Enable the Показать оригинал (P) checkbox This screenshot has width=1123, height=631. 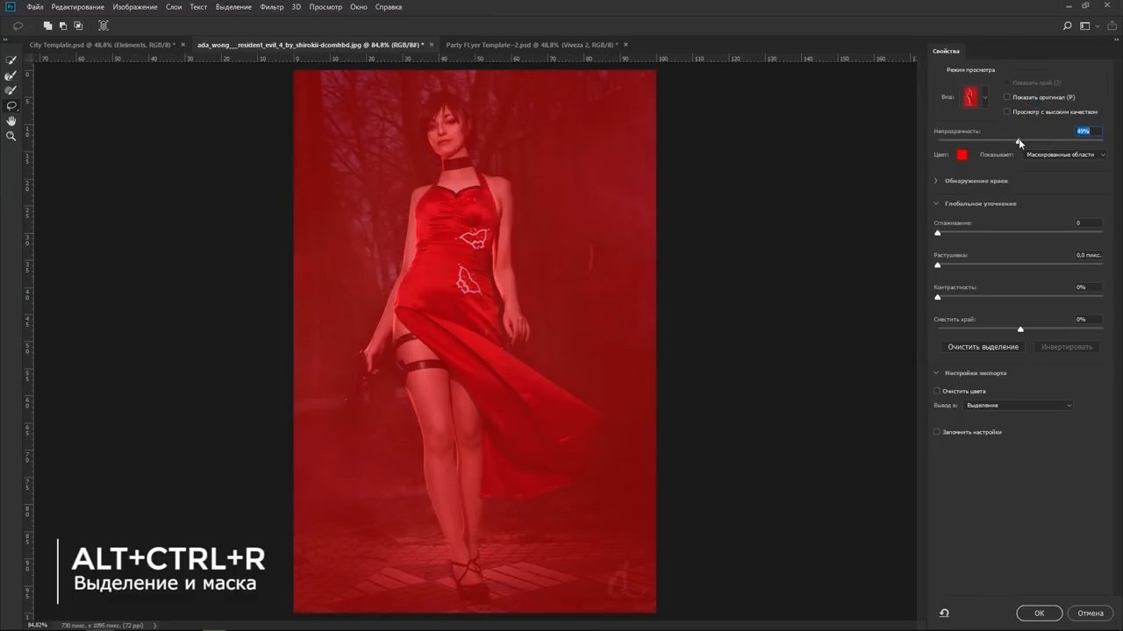pos(1007,97)
